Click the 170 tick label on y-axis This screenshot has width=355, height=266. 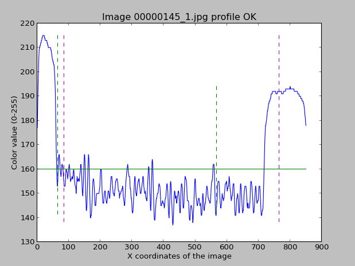point(27,145)
